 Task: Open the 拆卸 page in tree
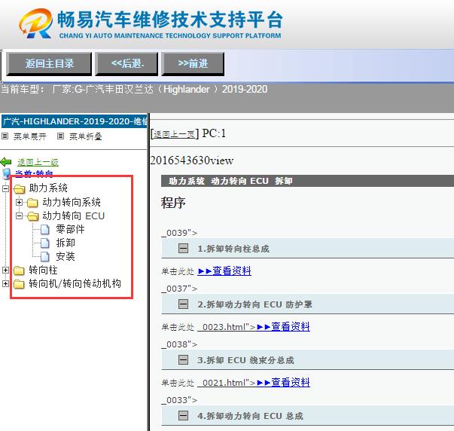click(66, 243)
